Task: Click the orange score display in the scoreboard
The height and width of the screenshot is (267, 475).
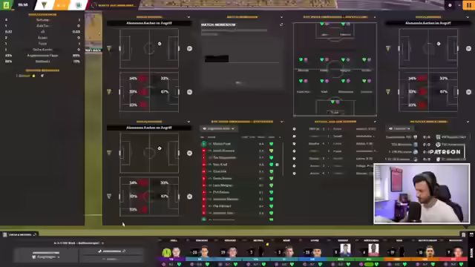Action: (x=62, y=5)
